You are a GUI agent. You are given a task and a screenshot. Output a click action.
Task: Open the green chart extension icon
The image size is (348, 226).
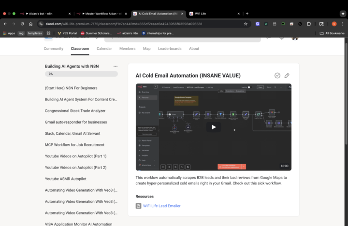[x=266, y=24]
